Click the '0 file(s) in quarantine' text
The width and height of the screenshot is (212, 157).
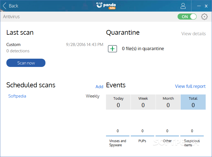(x=143, y=48)
